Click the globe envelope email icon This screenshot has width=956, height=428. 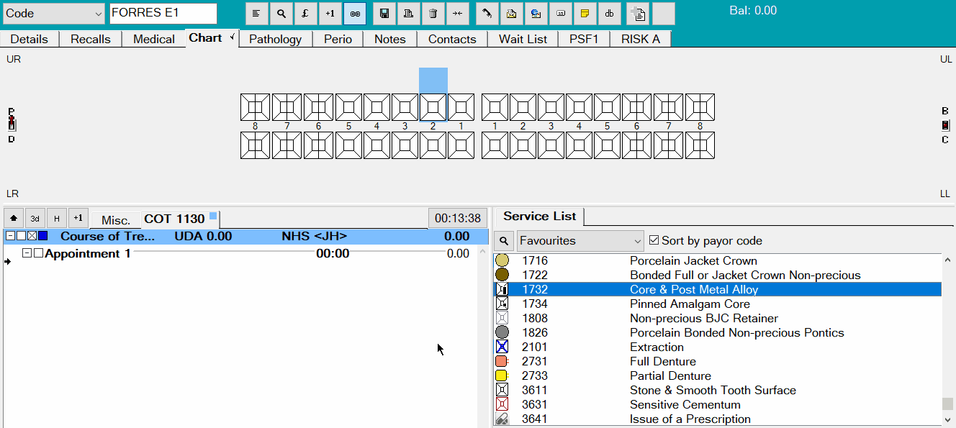536,14
